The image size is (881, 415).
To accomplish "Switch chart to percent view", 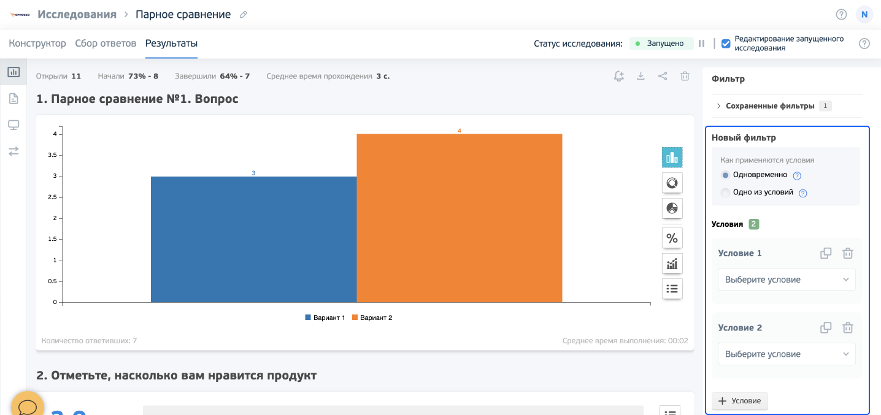I will coord(672,238).
